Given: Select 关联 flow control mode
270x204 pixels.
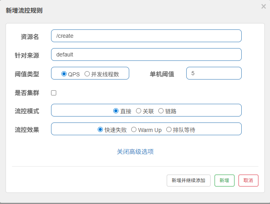Looking at the screenshot, I should 138,111.
